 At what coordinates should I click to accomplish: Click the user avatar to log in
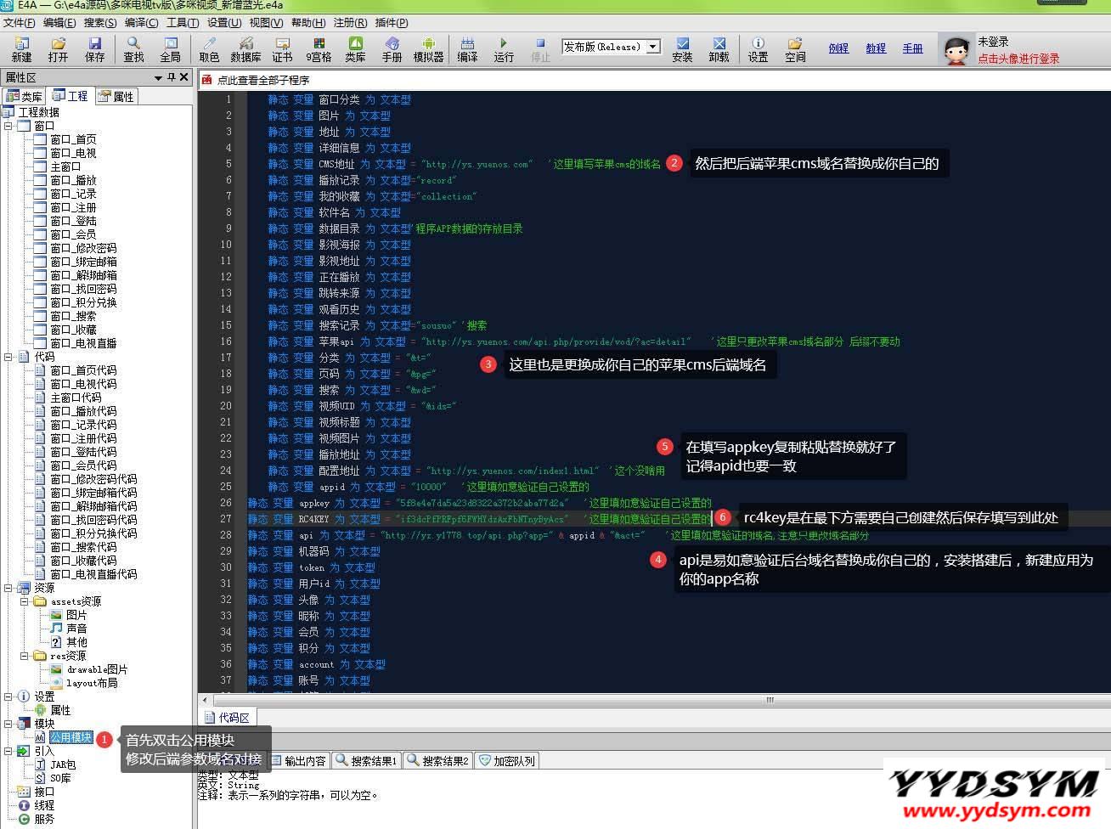[956, 50]
